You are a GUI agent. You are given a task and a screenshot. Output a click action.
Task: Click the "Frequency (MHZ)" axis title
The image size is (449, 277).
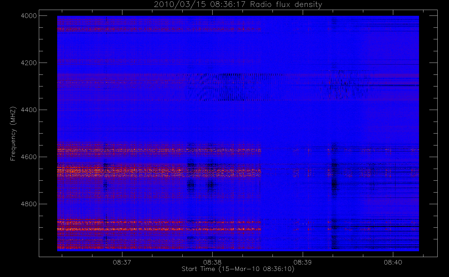pyautogui.click(x=13, y=134)
